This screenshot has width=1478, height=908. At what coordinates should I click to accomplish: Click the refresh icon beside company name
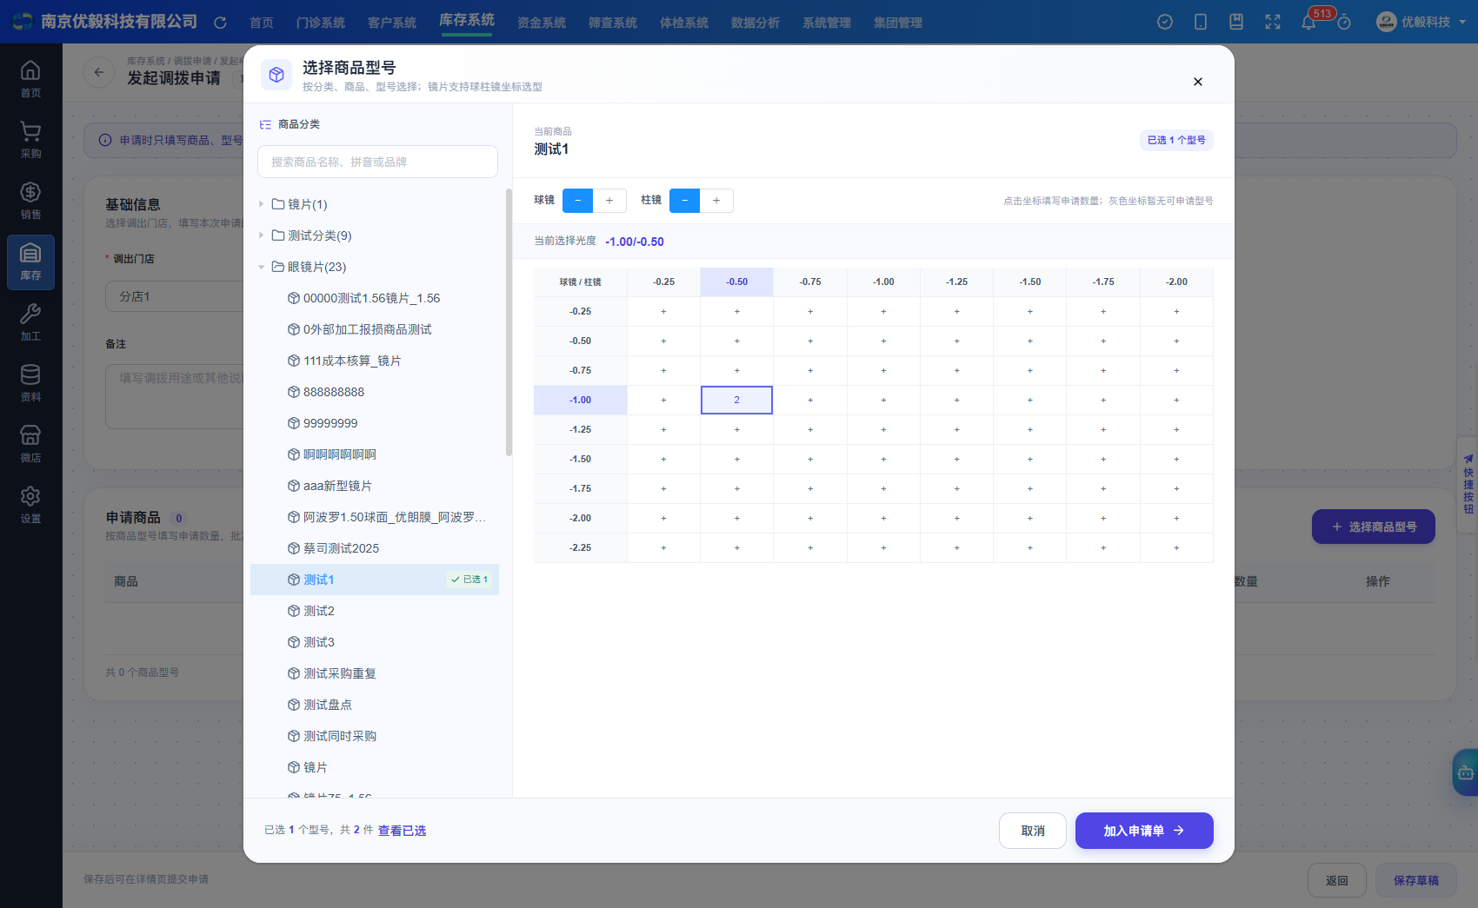coord(220,23)
